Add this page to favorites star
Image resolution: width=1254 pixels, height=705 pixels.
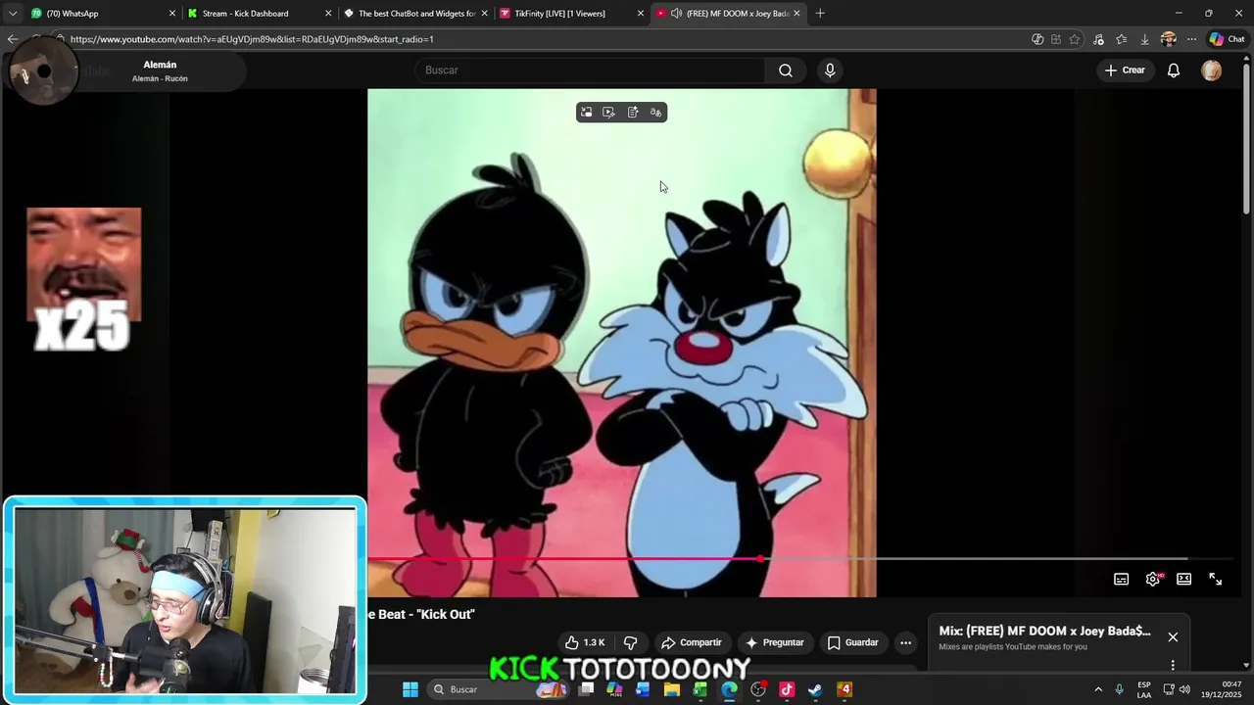pos(1075,39)
